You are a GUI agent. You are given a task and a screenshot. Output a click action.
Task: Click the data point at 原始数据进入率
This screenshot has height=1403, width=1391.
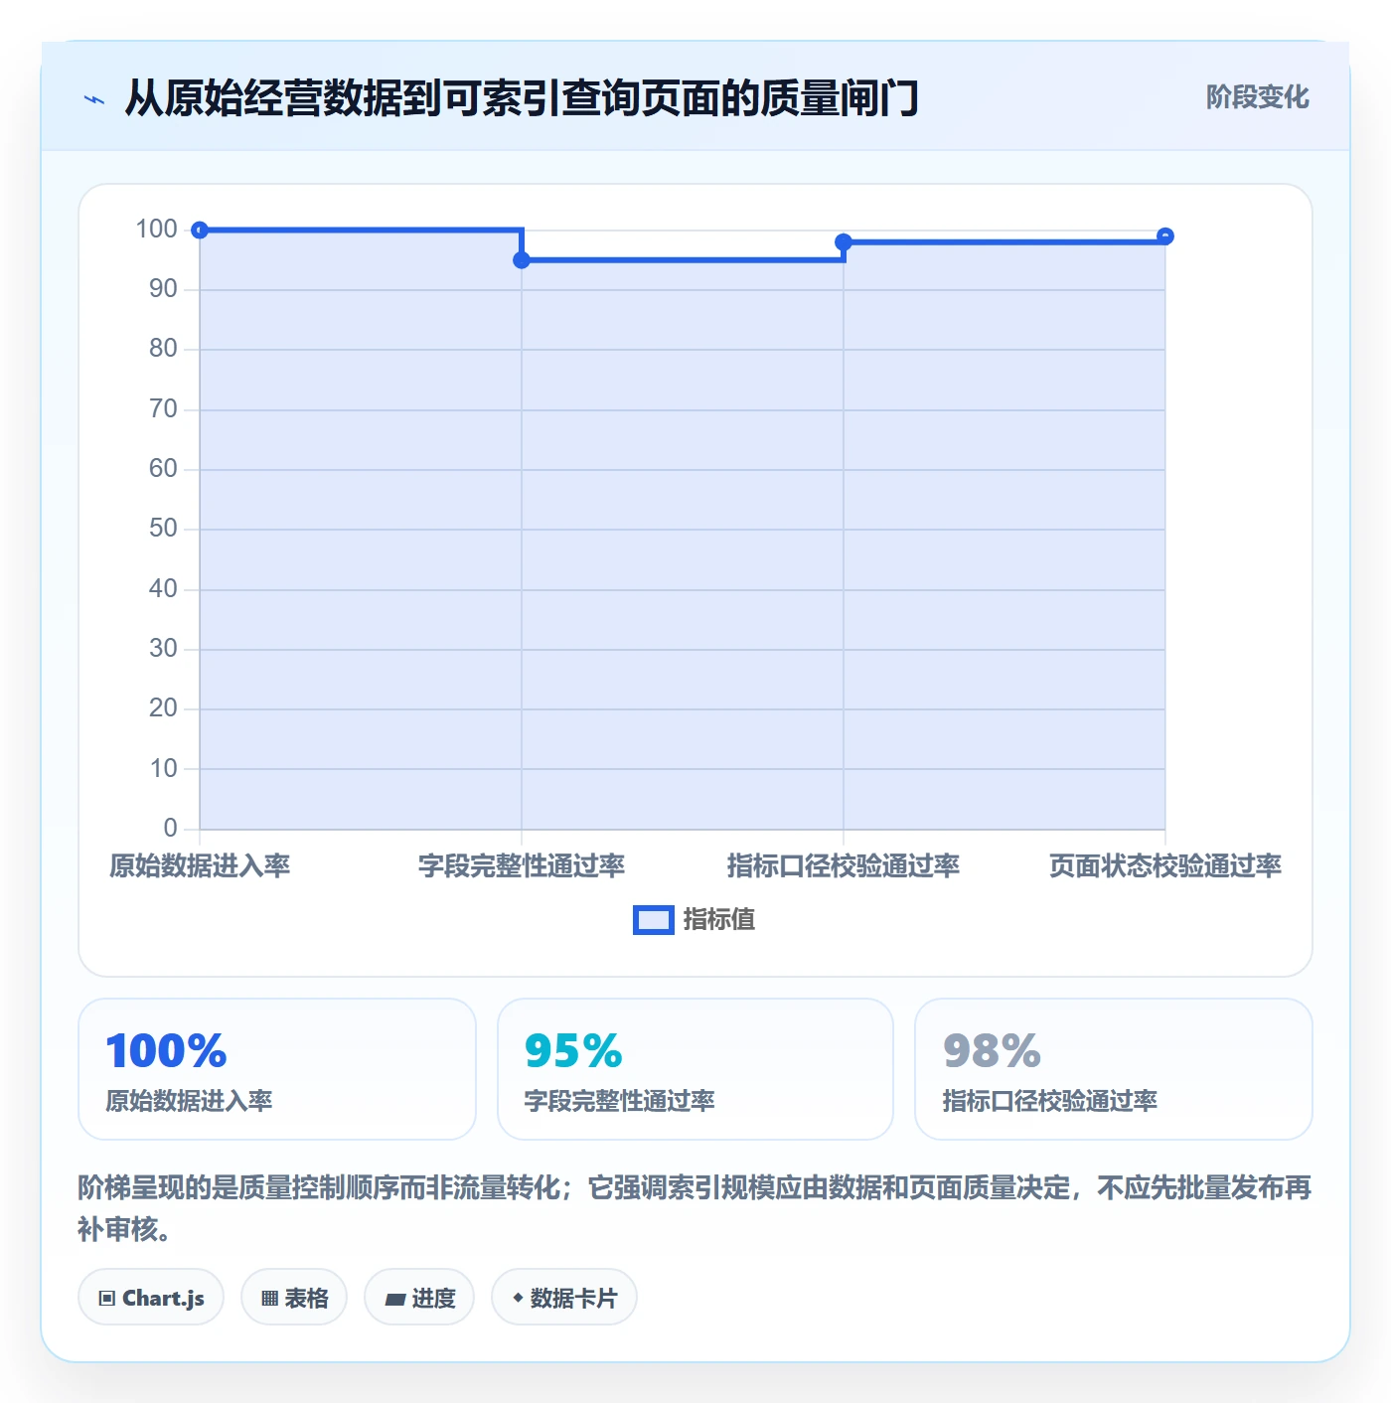click(200, 230)
